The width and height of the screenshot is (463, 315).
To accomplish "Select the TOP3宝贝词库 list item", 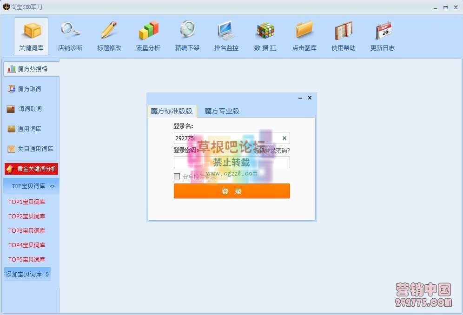I will [x=26, y=230].
